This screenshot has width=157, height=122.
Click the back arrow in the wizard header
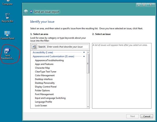click(26, 12)
